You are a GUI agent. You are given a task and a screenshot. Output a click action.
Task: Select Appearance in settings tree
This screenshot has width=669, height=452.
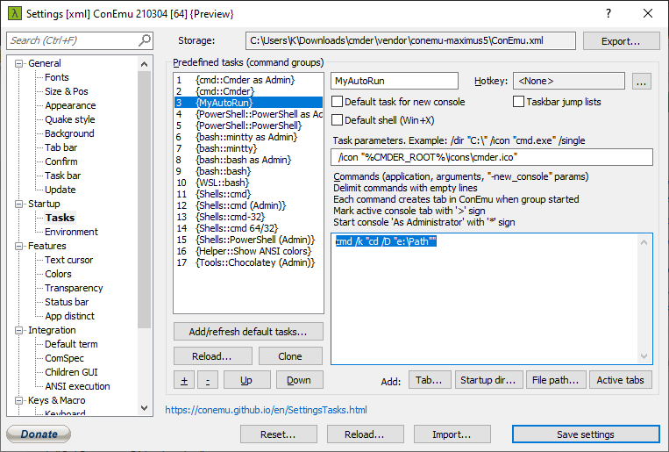point(70,105)
